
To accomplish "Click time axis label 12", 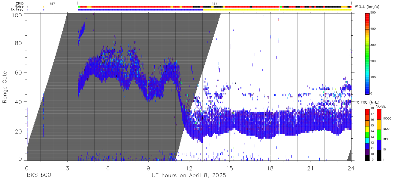I will [189, 168].
